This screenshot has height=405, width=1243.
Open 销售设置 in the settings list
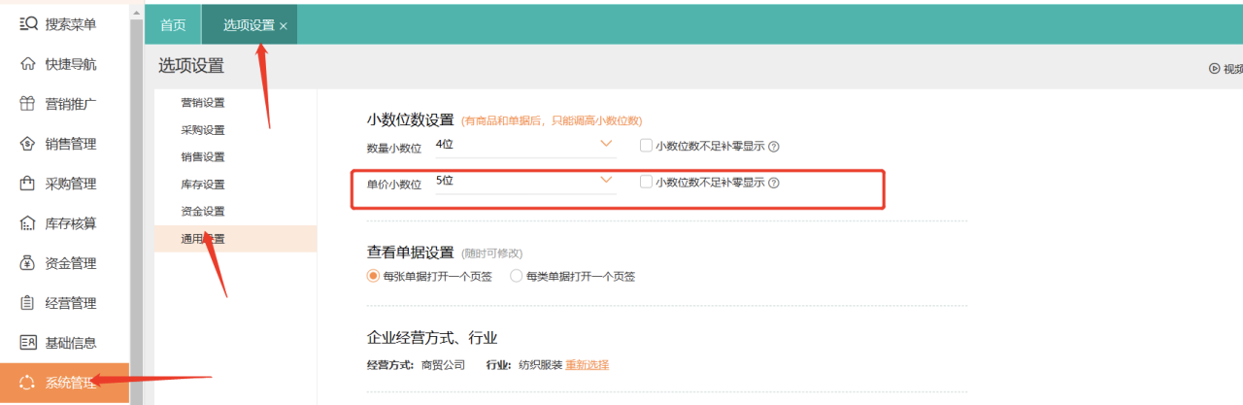[203, 157]
